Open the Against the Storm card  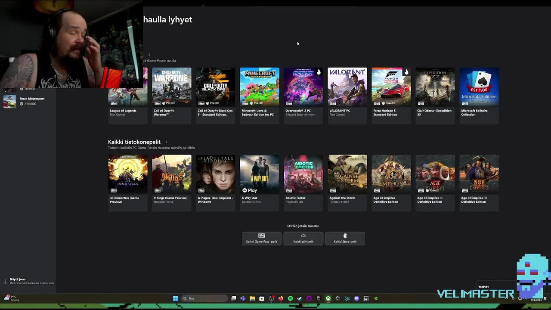[x=347, y=183]
